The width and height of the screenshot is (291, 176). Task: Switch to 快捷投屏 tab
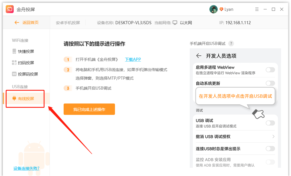tap(26, 51)
